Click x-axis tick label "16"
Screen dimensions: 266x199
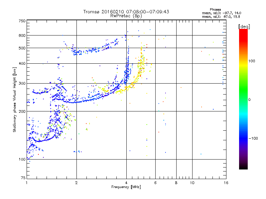click(x=226, y=183)
